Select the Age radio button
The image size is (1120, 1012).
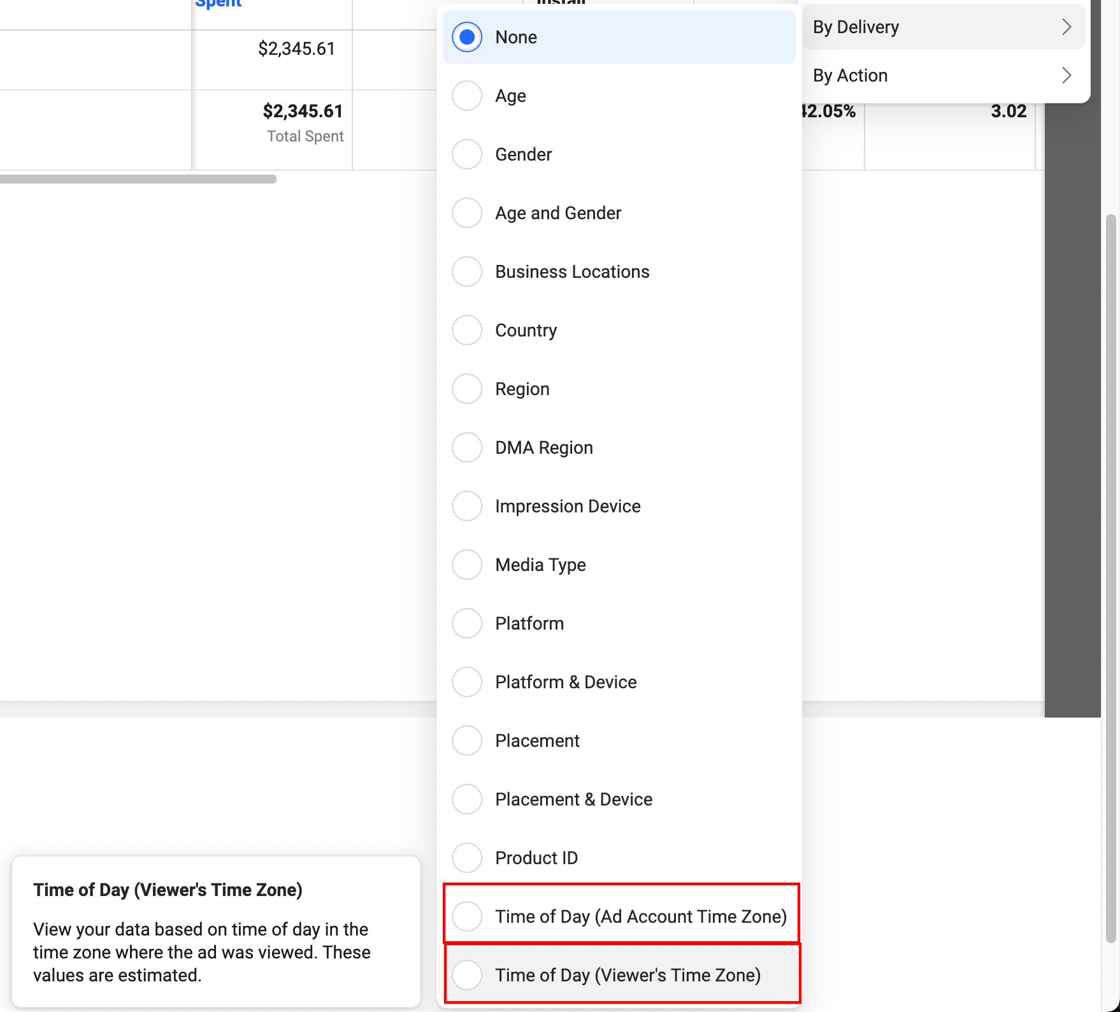click(x=467, y=96)
